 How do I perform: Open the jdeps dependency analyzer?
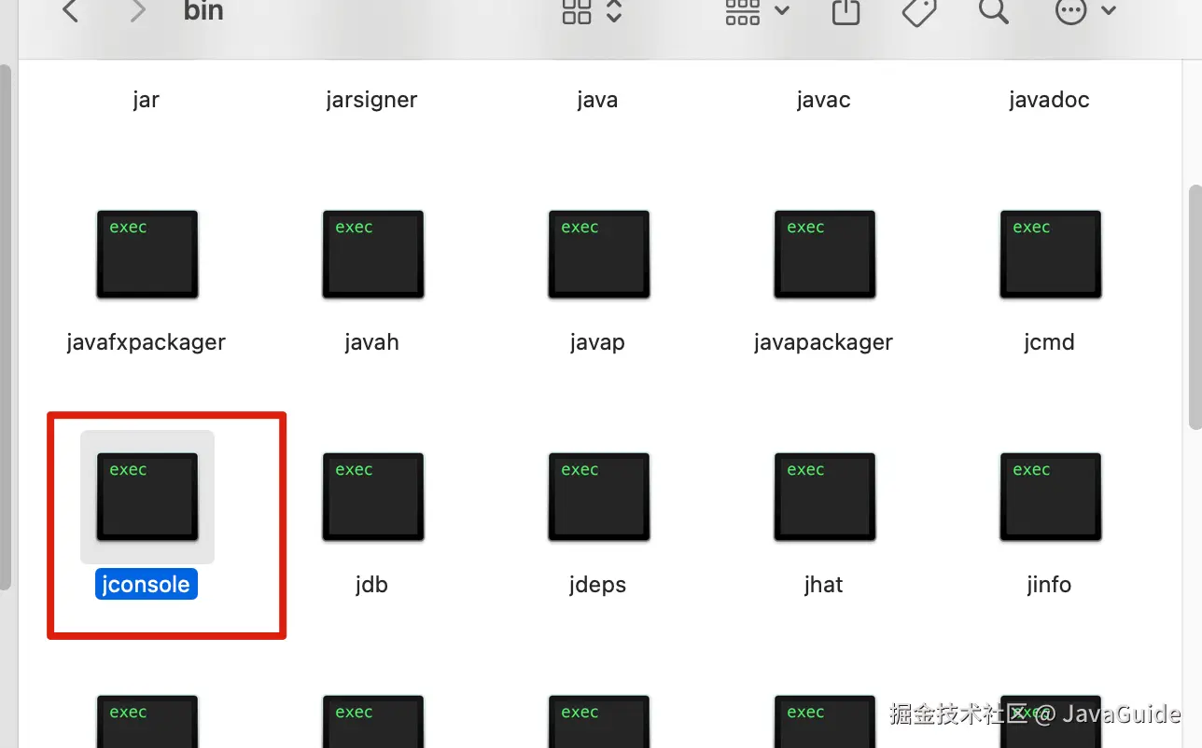tap(598, 496)
